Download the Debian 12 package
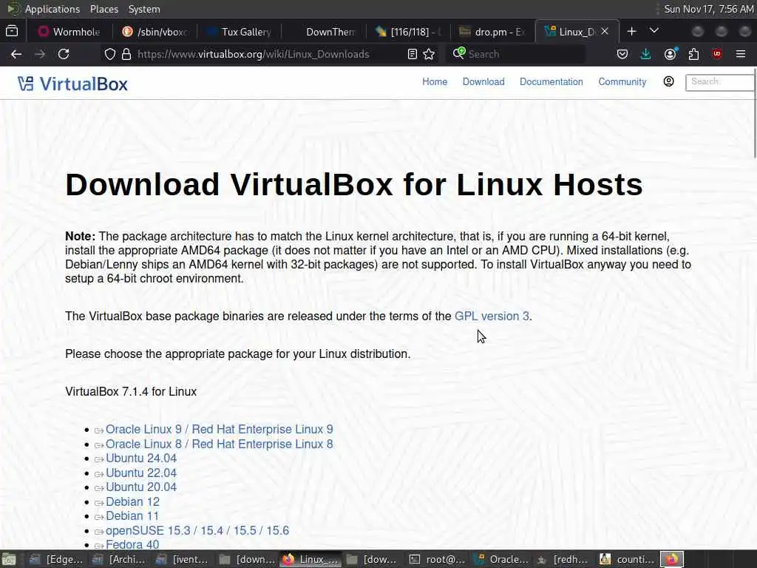Viewport: 757px width, 568px height. [132, 502]
